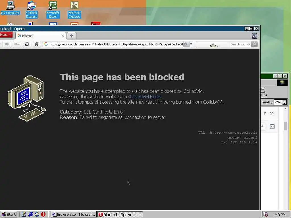Image resolution: width=291 pixels, height=218 pixels.
Task: Open the Opera Menu button
Action: 6,35
